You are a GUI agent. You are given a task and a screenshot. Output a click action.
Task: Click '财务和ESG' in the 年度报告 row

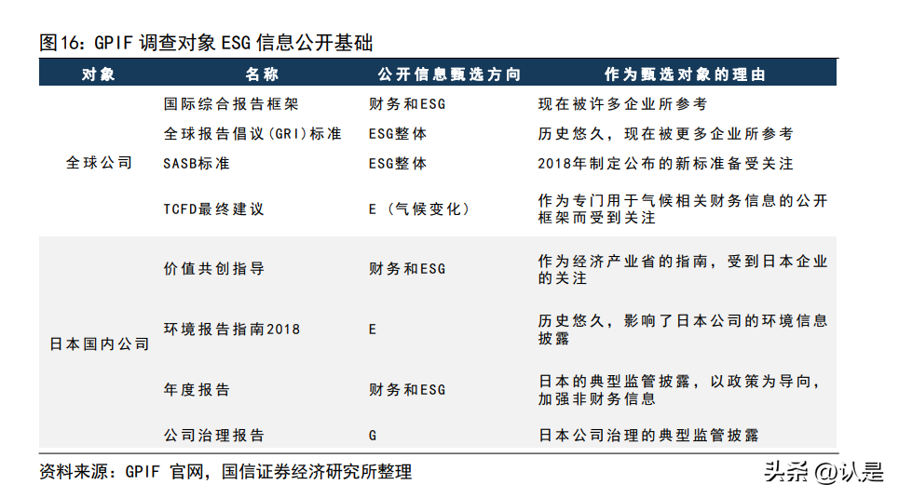tap(407, 390)
